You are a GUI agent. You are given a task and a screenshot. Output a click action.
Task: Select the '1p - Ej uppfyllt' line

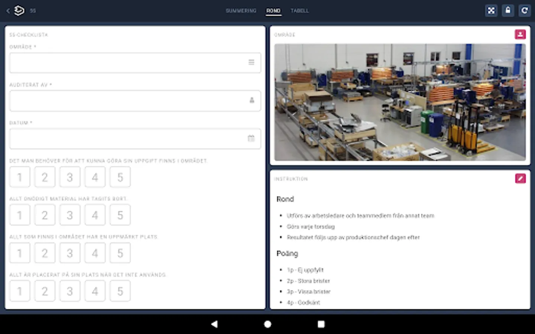point(305,270)
